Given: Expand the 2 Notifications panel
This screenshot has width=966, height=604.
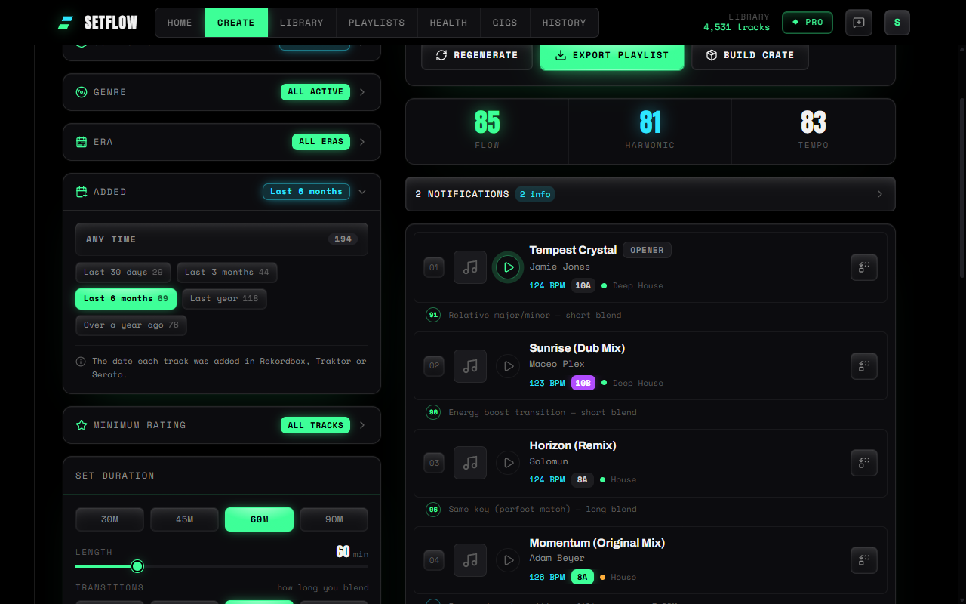Looking at the screenshot, I should [x=651, y=194].
